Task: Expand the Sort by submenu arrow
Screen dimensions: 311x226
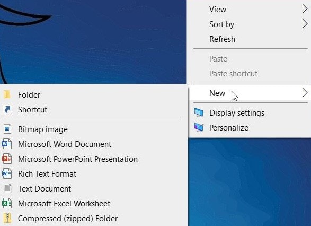Action: 305,24
